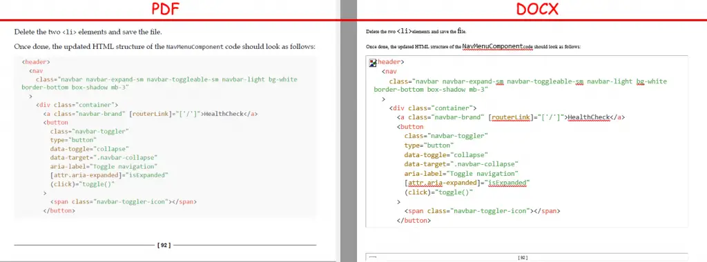Select the underlined NavMenuComponent word in DOCX pane
Viewport: 707px width, 262px height.
[x=492, y=46]
